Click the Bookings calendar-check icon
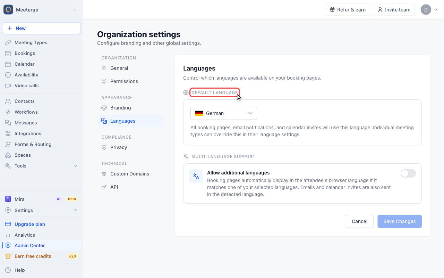This screenshot has width=444, height=278. pyautogui.click(x=8, y=53)
